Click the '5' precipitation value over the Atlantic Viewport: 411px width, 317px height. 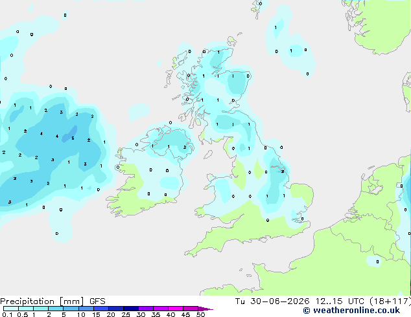pos(73,138)
